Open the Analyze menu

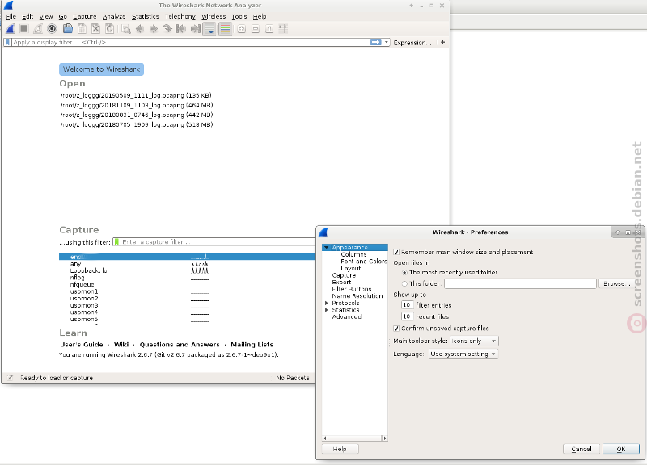(x=114, y=16)
